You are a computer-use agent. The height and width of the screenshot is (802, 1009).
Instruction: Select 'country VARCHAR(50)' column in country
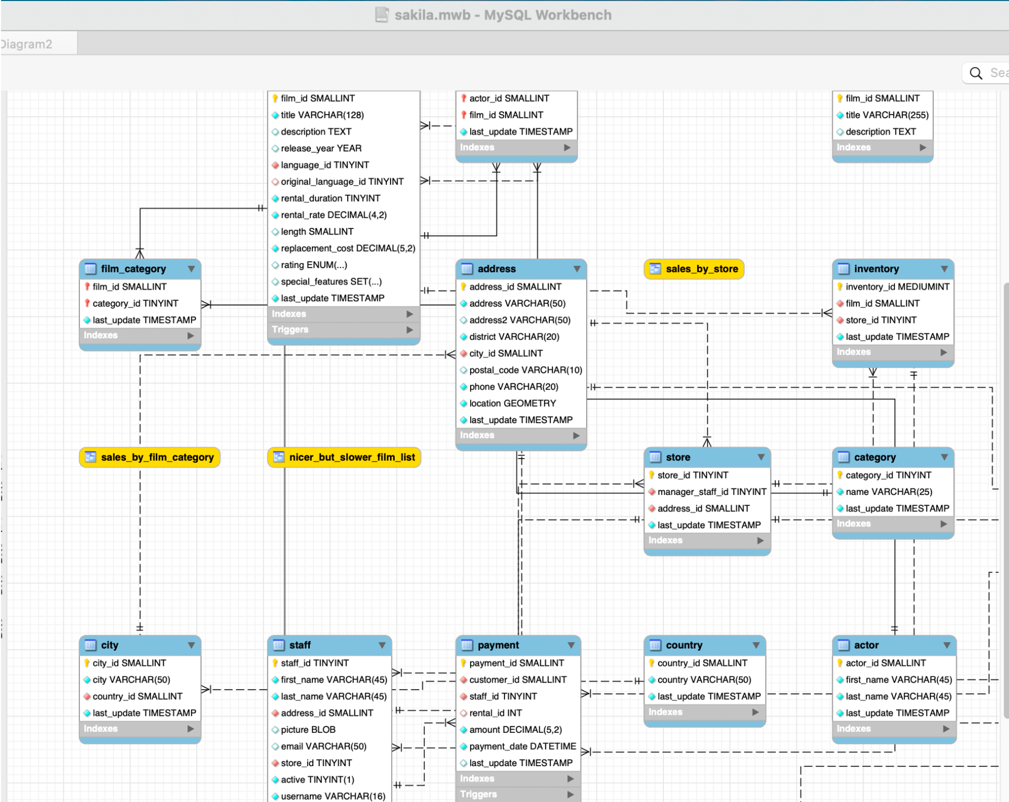coord(705,680)
